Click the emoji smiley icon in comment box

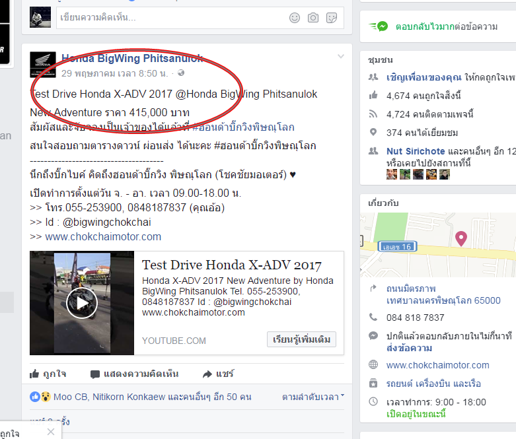pos(295,18)
